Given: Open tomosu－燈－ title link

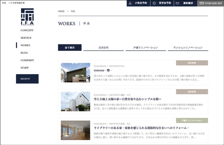Looking at the screenshot, I should pos(103,70).
